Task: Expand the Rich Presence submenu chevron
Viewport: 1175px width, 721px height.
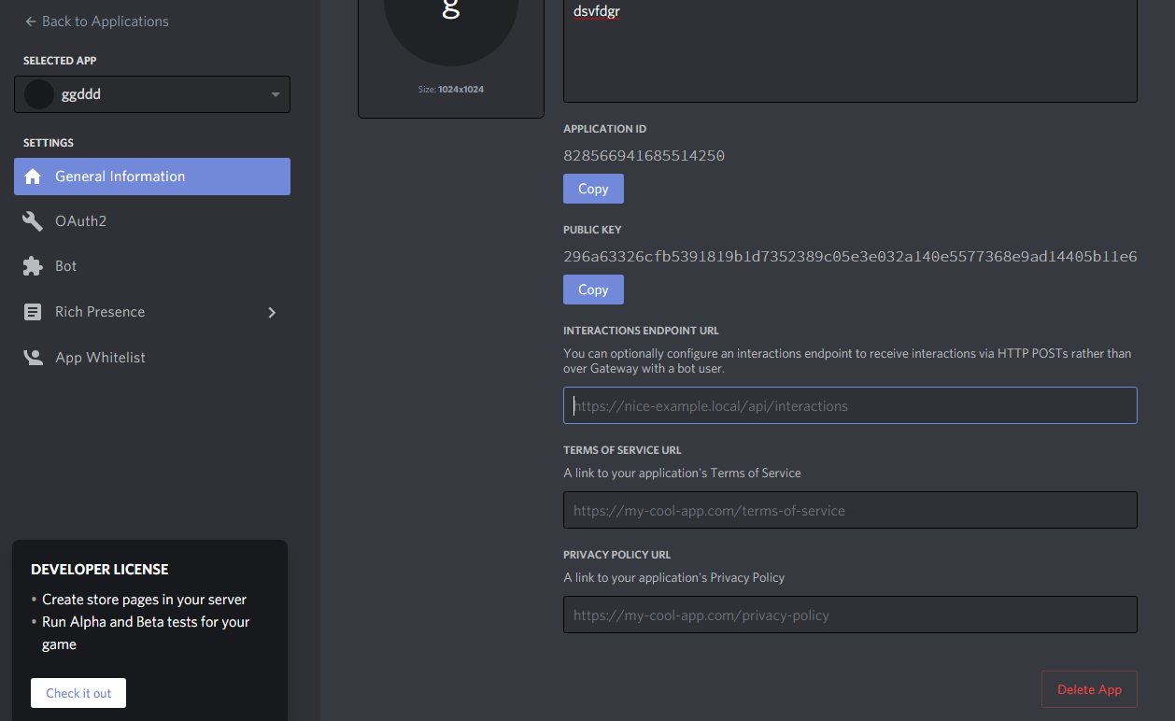Action: 272,312
